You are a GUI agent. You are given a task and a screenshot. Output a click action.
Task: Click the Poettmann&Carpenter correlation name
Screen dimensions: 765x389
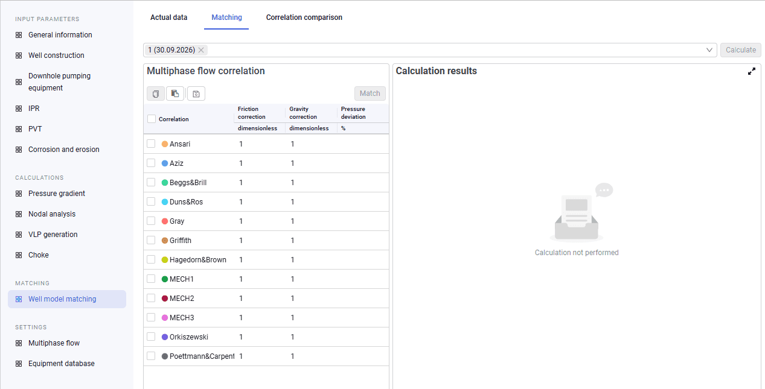tap(202, 356)
